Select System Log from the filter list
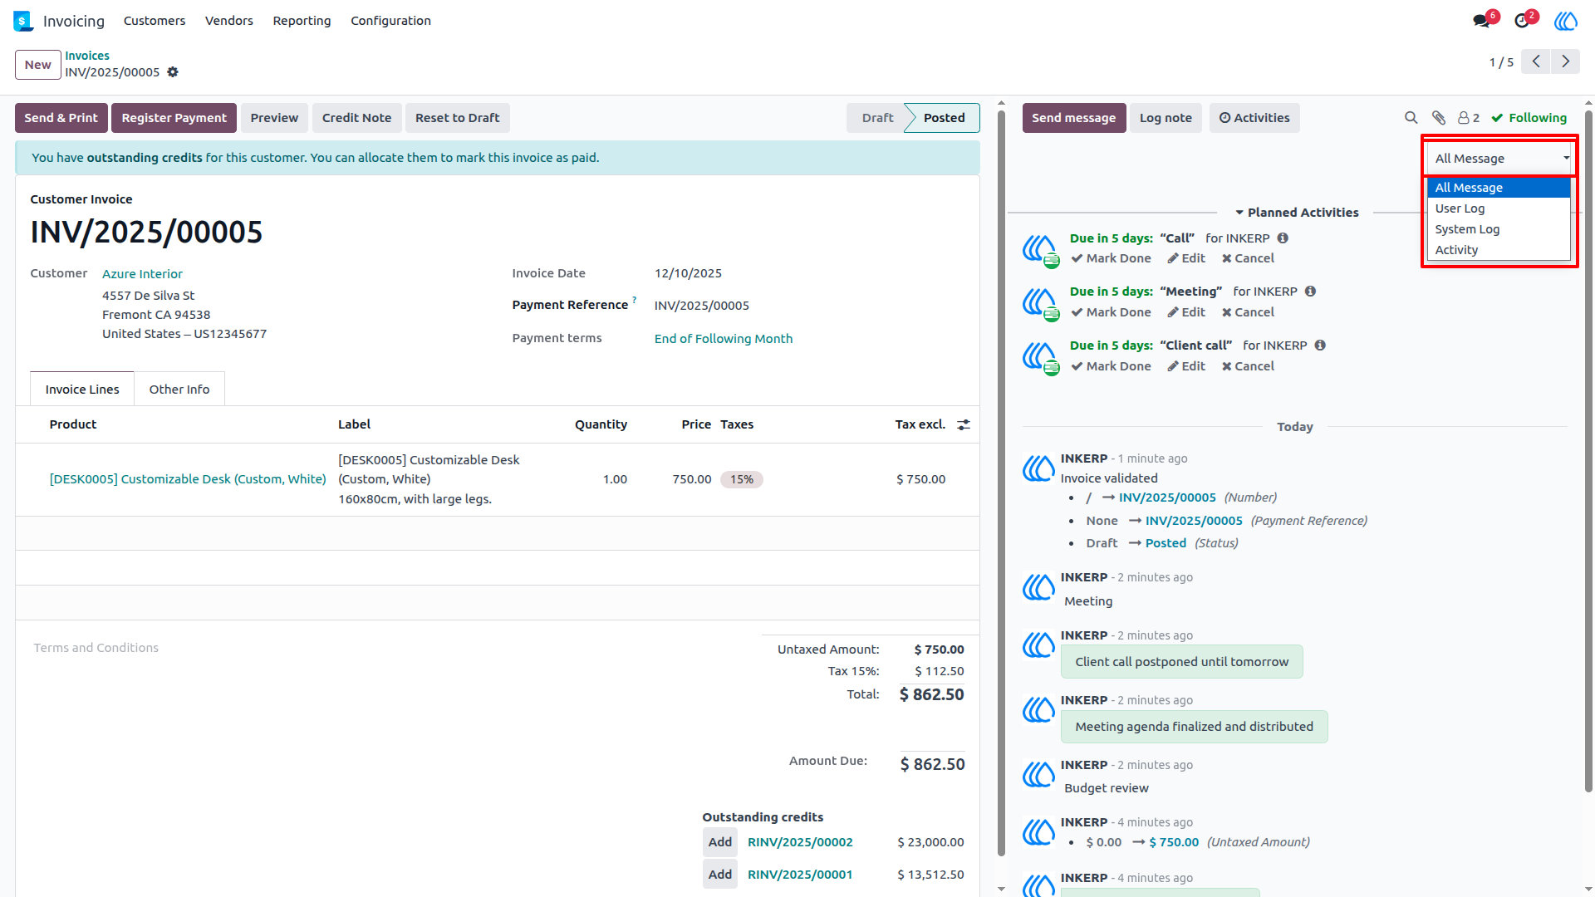1595x897 pixels. tap(1499, 229)
